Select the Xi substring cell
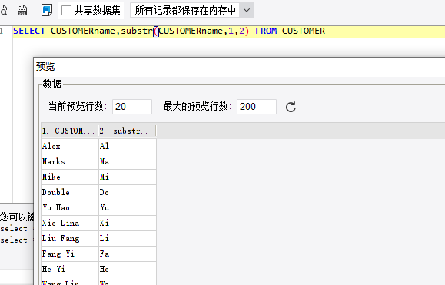The image size is (445, 285). click(128, 223)
